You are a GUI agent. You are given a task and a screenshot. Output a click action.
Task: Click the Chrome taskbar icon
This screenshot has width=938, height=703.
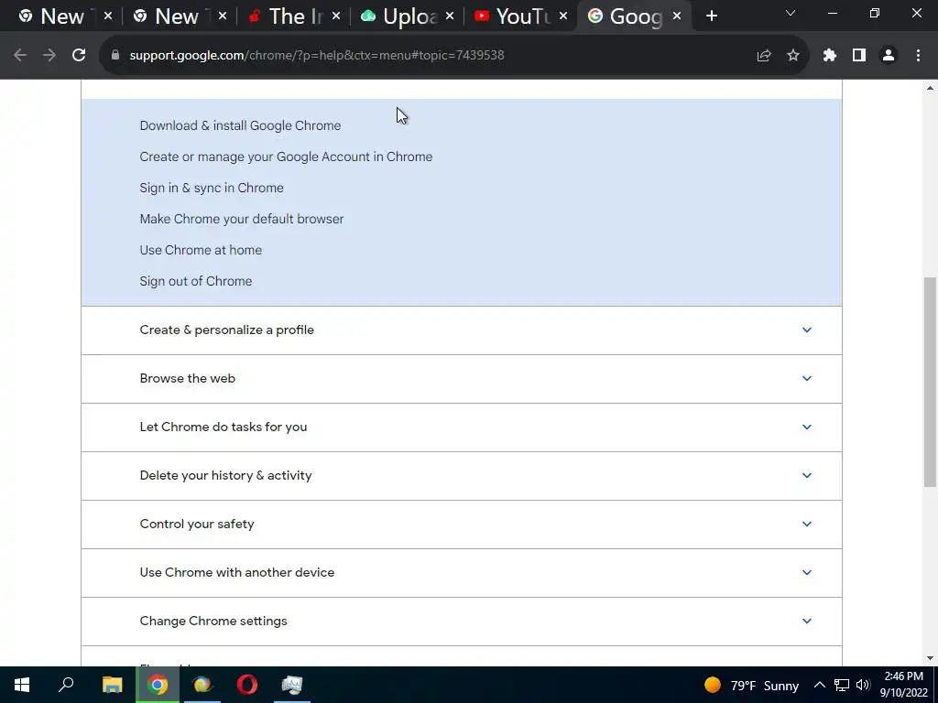tap(158, 685)
